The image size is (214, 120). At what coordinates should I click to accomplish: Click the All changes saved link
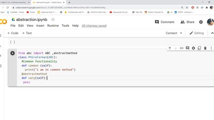[x=94, y=26]
